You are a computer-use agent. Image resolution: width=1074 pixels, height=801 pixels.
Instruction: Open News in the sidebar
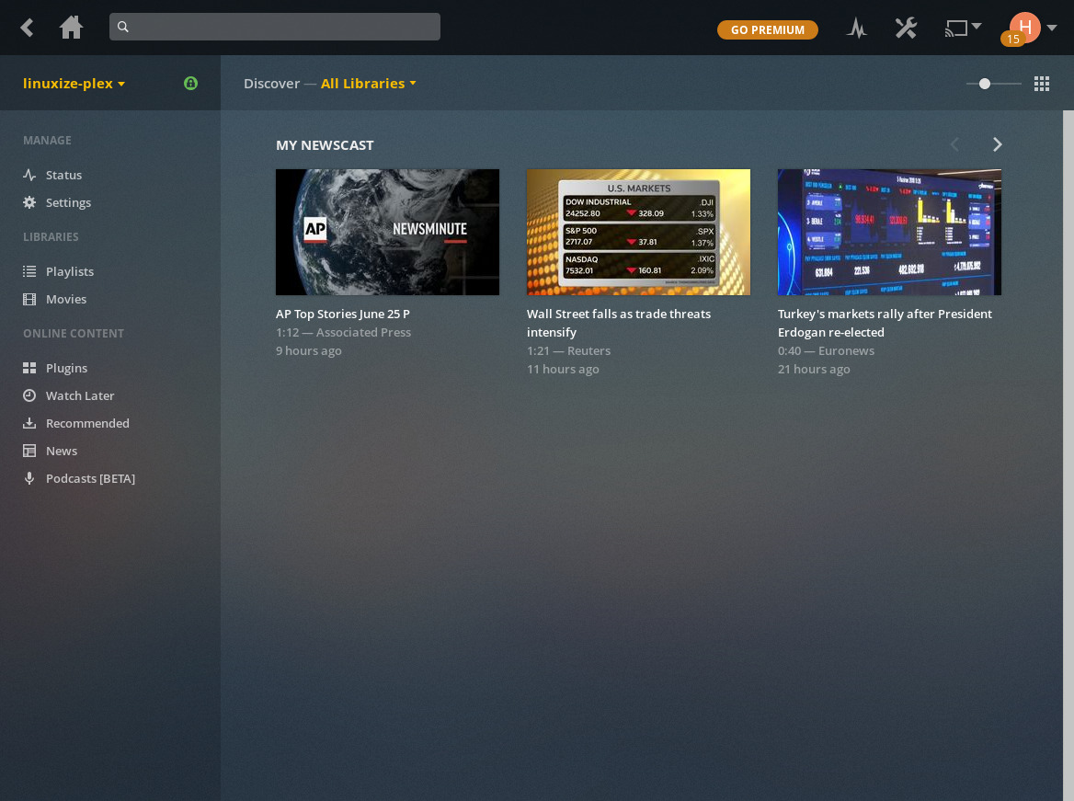coord(62,451)
